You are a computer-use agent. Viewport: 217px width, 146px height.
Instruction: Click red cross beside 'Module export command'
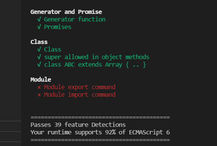click(x=39, y=87)
